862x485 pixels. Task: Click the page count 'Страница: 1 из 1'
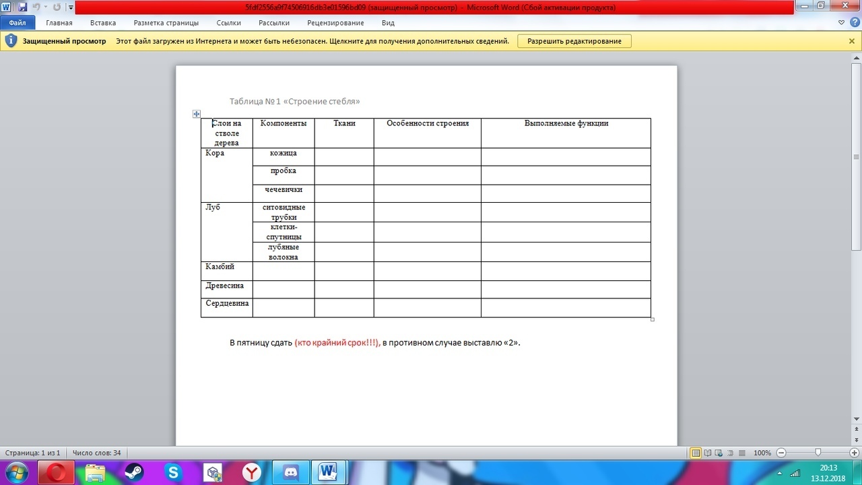click(x=33, y=453)
